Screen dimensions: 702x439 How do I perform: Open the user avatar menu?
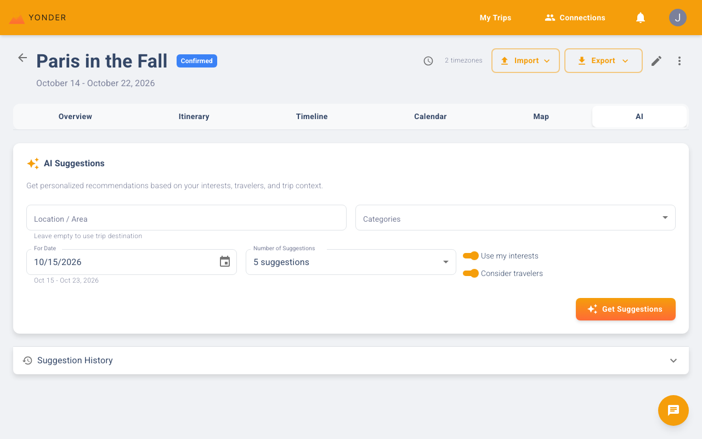point(678,18)
